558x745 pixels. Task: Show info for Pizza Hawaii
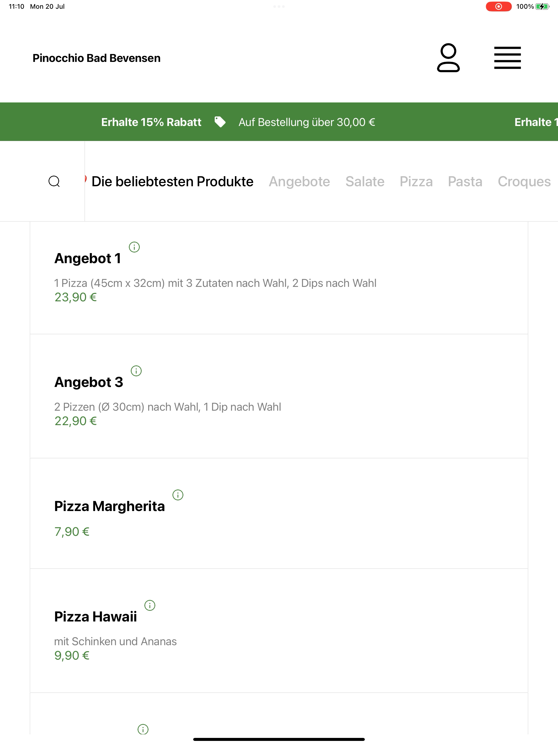coord(150,605)
